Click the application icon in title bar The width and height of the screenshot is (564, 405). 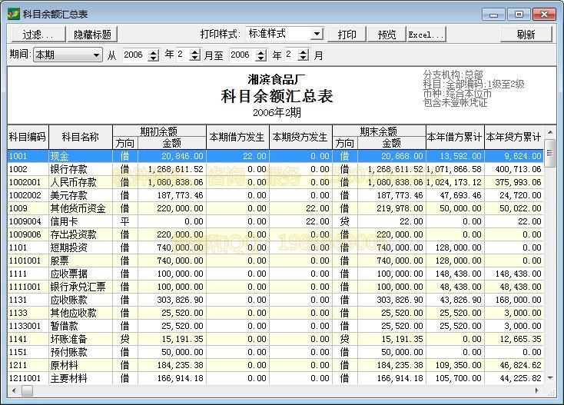click(x=13, y=14)
